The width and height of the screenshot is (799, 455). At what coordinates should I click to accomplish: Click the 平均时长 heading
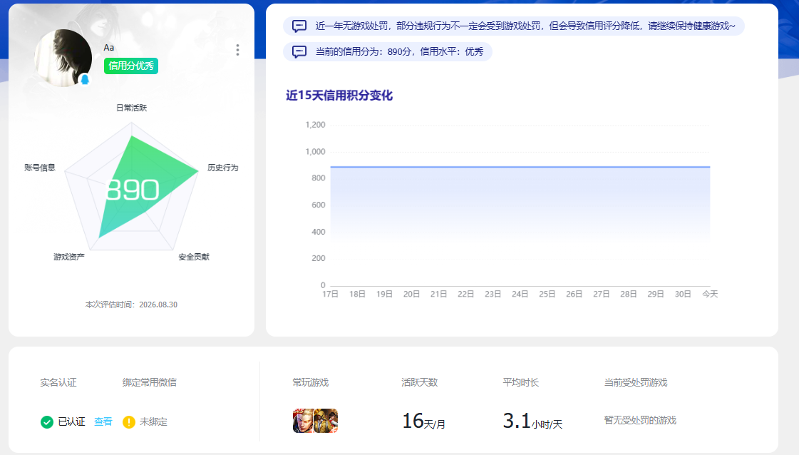(521, 382)
